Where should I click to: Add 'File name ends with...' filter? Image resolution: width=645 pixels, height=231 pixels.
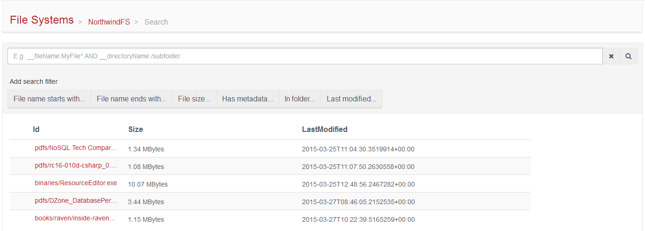click(132, 99)
